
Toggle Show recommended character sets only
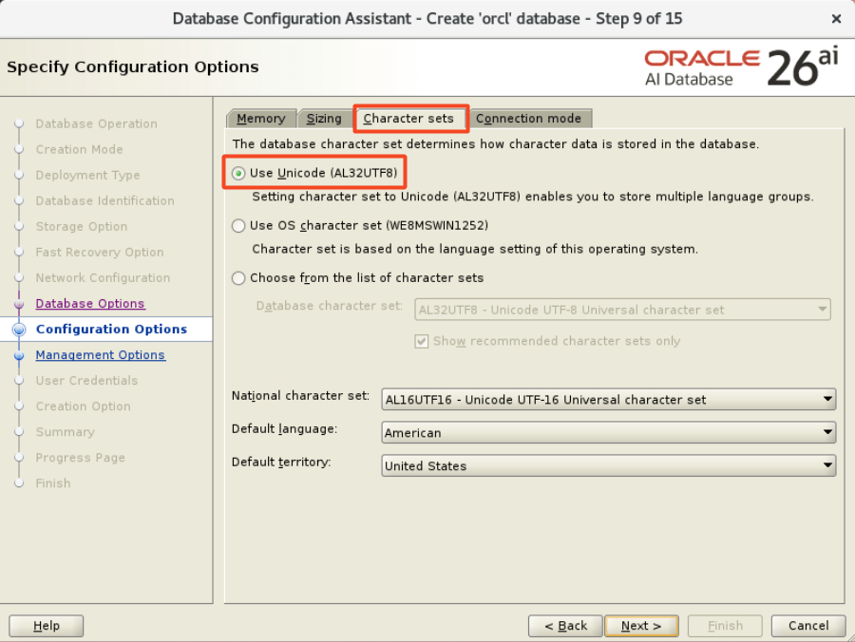[x=422, y=341]
